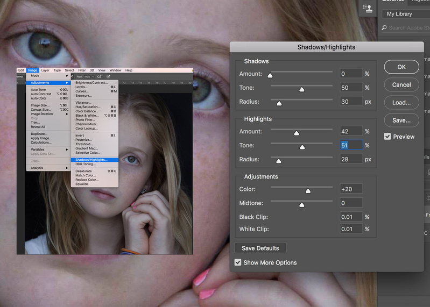Click the Black Clip value field
The height and width of the screenshot is (307, 430).
(351, 217)
